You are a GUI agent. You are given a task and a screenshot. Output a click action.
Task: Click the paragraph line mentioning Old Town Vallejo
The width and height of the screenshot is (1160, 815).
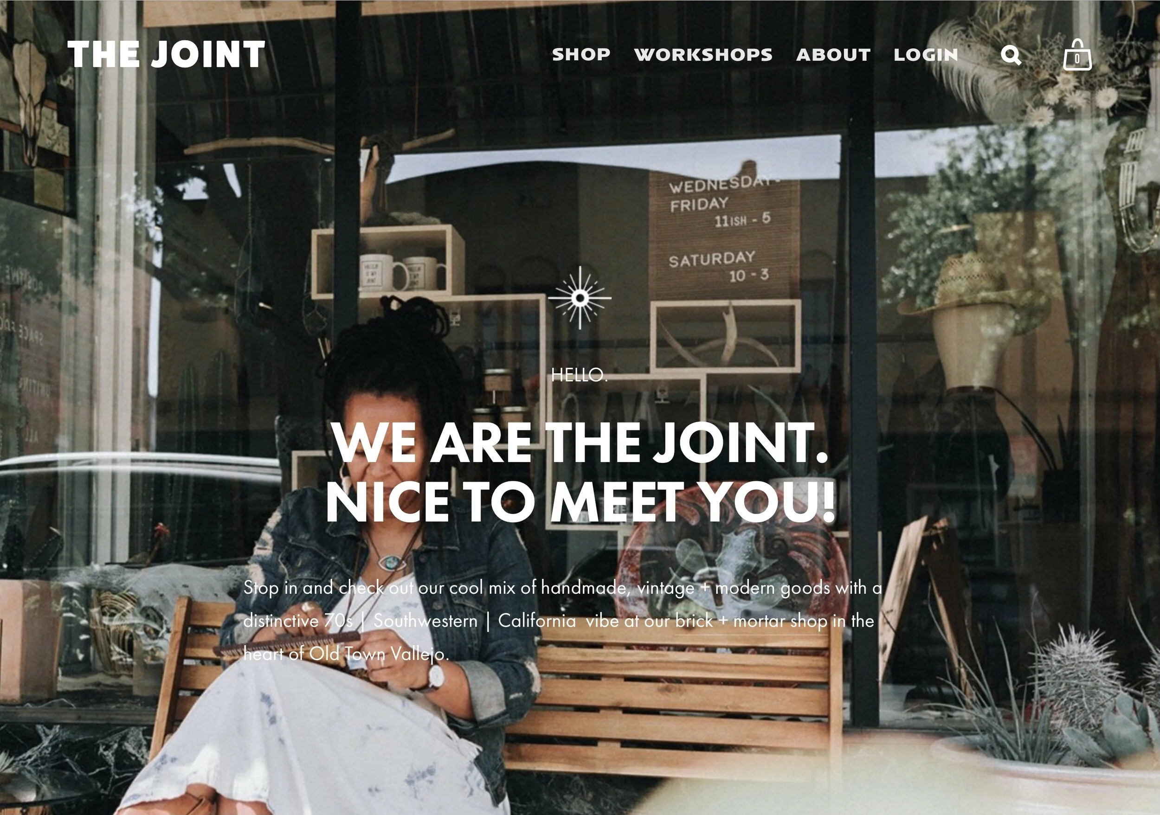tap(346, 654)
